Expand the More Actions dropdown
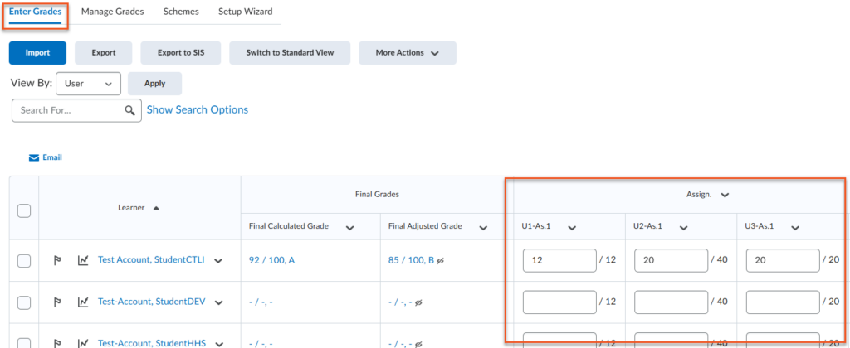 407,53
